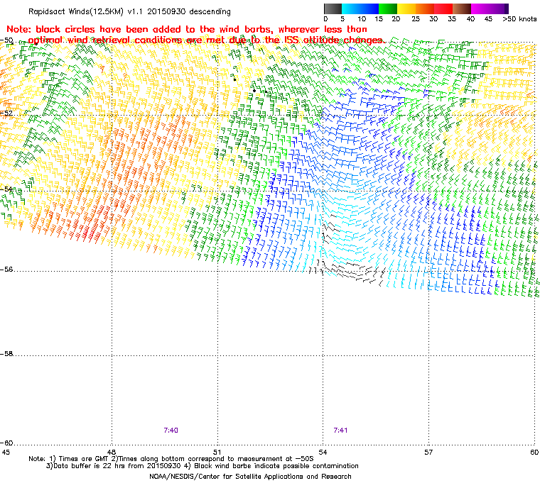Click the purple 7:41 time marker
540x488 pixels.
340,431
